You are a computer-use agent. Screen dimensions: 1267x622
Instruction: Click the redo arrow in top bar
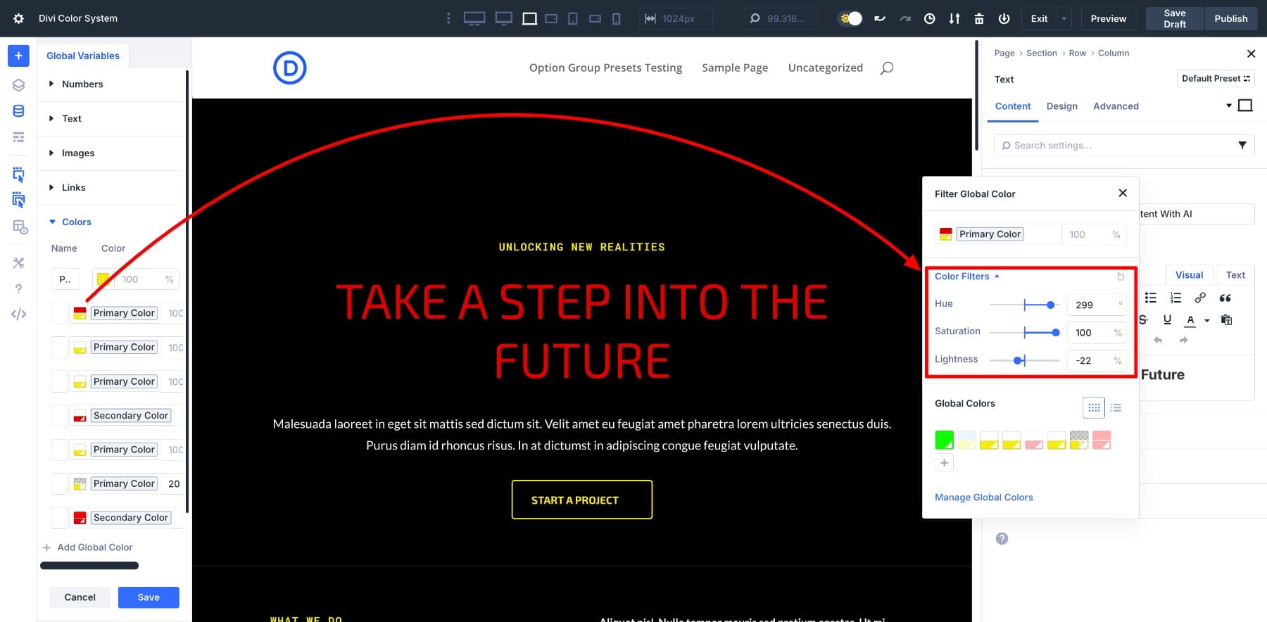coord(905,18)
